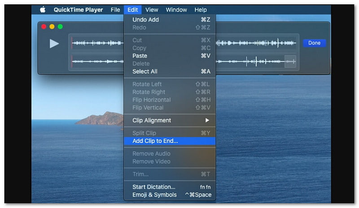Click the red playhead on top waveform
Image resolution: width=359 pixels, height=208 pixels.
[72, 43]
